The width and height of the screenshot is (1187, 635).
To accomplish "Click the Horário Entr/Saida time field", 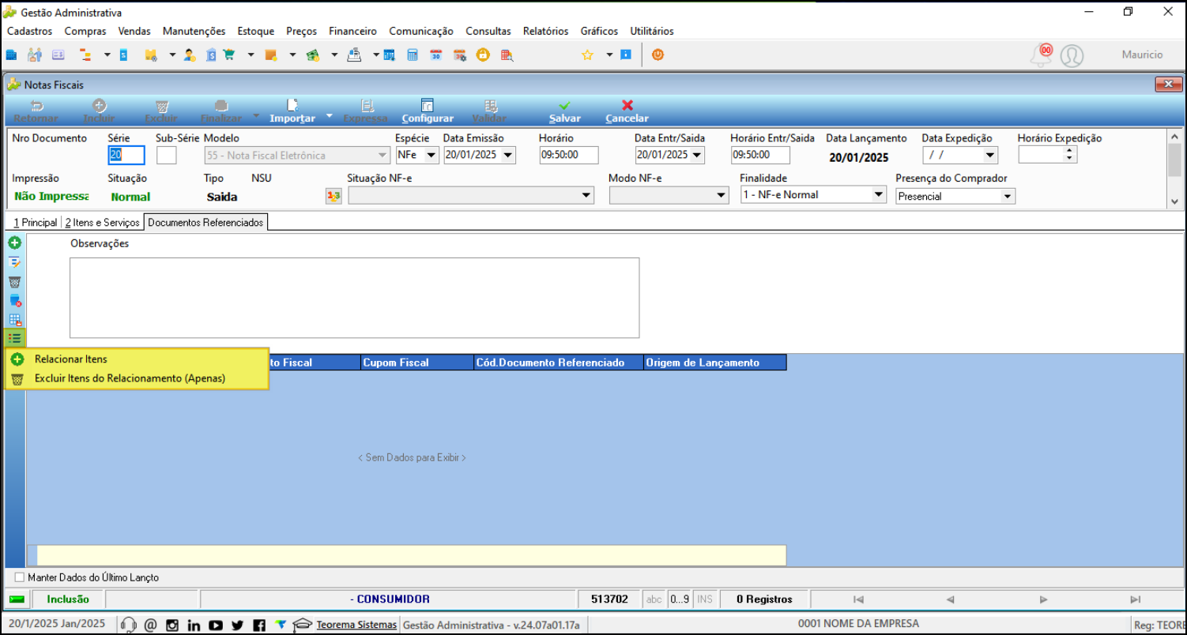I will click(x=760, y=155).
